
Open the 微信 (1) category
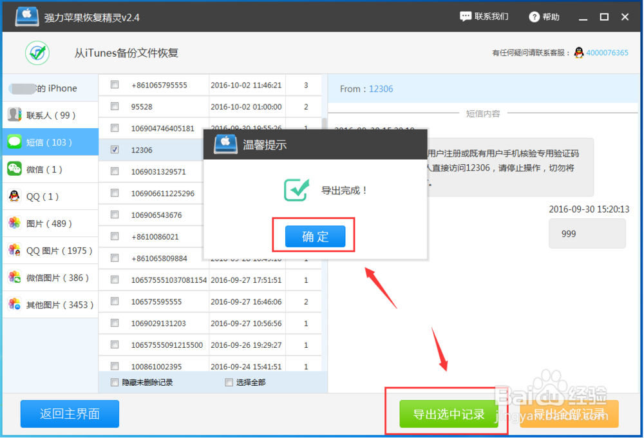click(50, 169)
